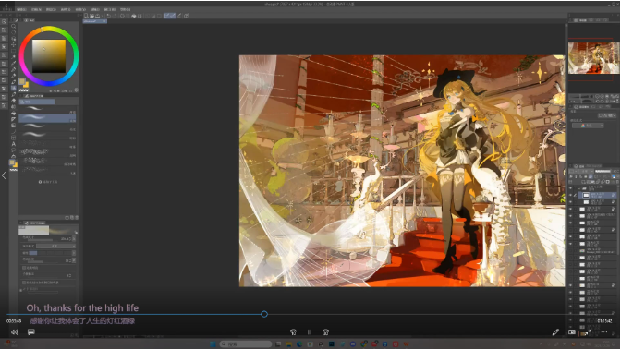The image size is (621, 349).
Task: Select the highlighted brush in sub tool list
Action: (47, 118)
